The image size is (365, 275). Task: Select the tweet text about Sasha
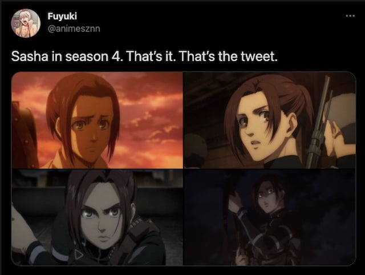144,56
